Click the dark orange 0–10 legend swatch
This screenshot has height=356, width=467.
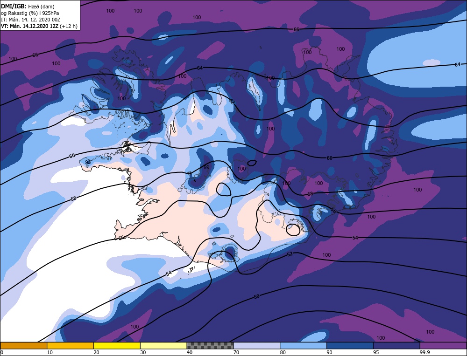pyautogui.click(x=23, y=345)
